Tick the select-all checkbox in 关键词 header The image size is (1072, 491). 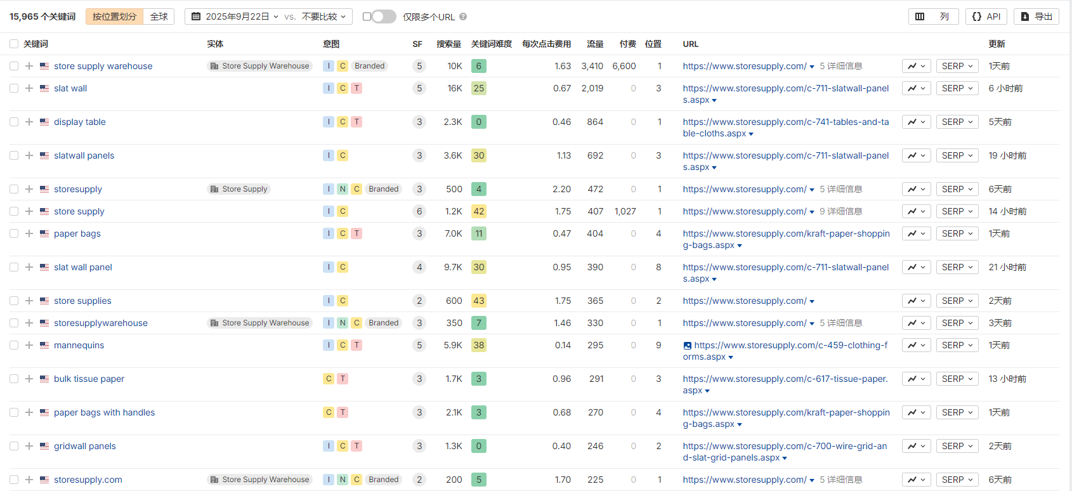[14, 44]
